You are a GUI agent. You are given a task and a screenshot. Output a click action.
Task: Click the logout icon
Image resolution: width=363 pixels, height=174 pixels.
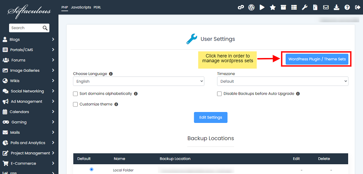(x=357, y=7)
